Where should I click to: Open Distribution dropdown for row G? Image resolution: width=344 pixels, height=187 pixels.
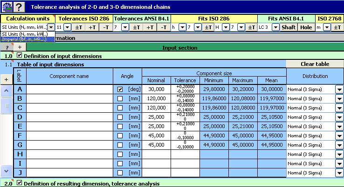pos(339,145)
